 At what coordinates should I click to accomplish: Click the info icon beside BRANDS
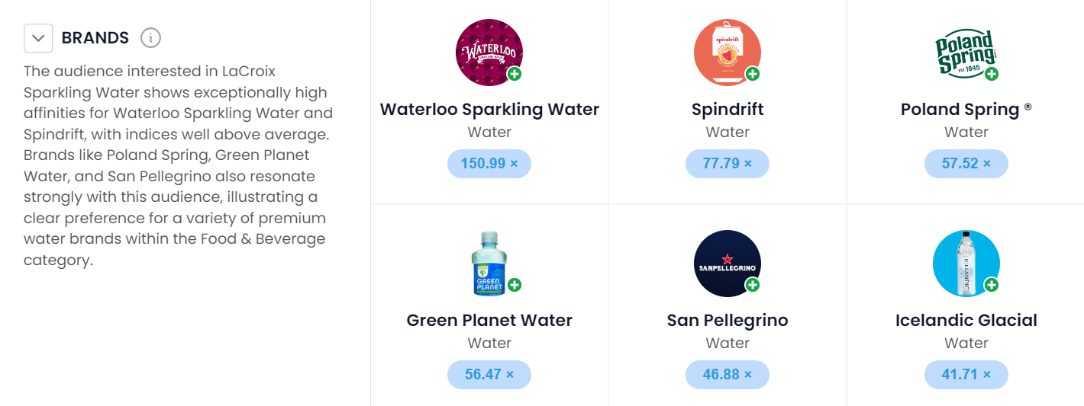(151, 38)
